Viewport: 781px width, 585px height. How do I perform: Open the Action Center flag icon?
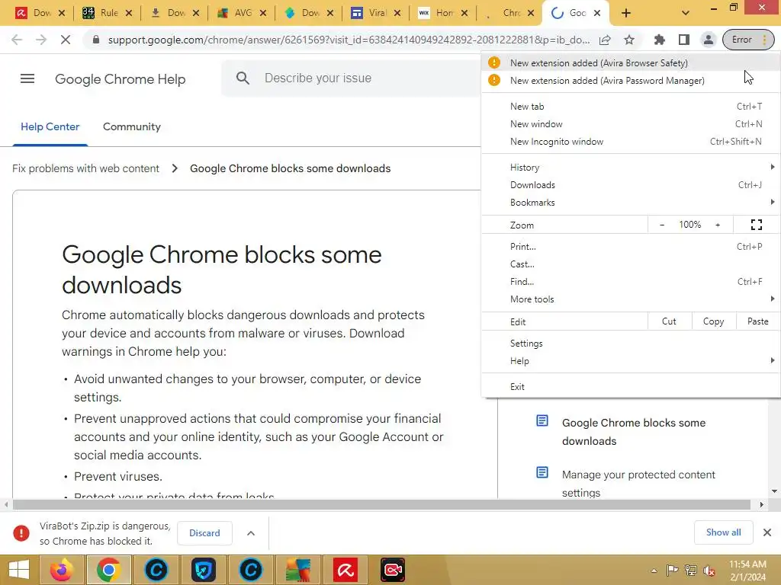[x=672, y=570]
